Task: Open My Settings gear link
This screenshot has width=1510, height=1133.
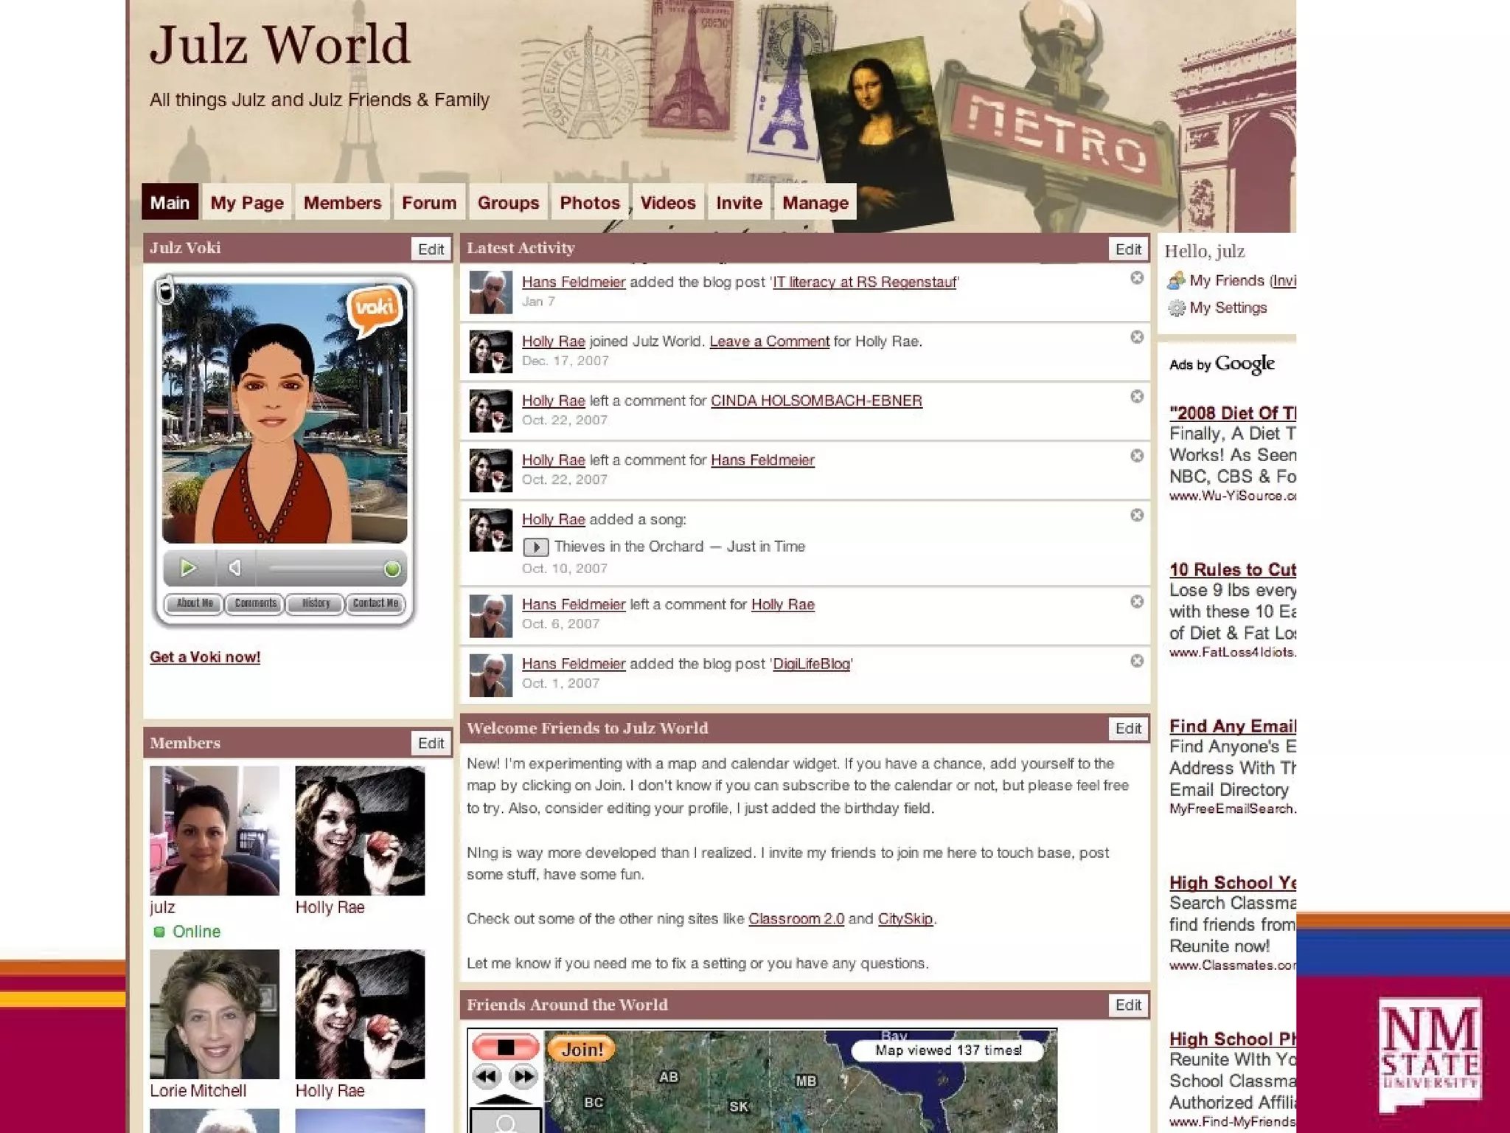Action: point(1227,308)
